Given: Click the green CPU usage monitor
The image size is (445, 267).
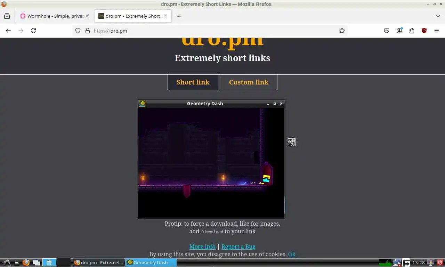Looking at the screenshot, I should click(x=385, y=262).
